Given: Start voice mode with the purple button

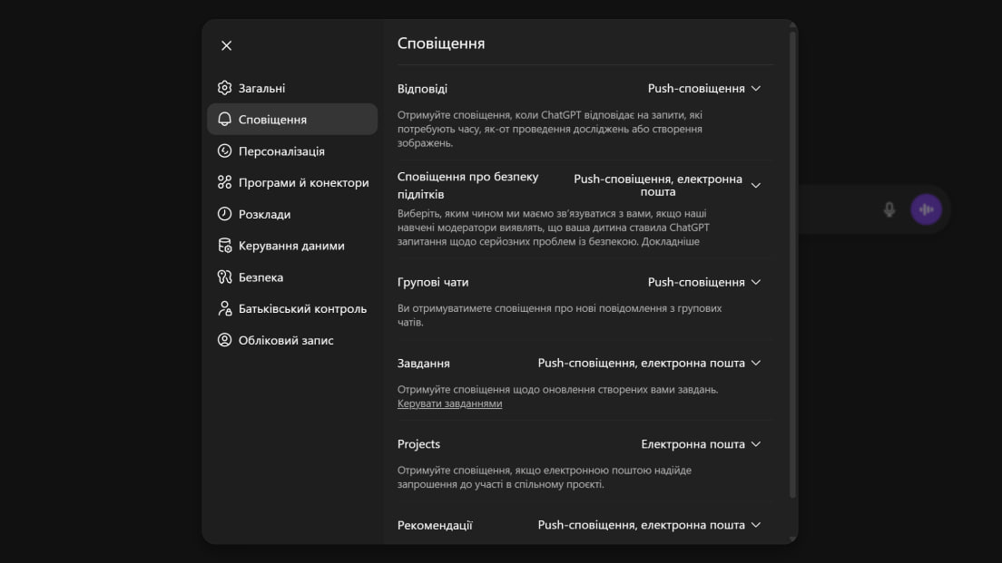Looking at the screenshot, I should (x=925, y=208).
